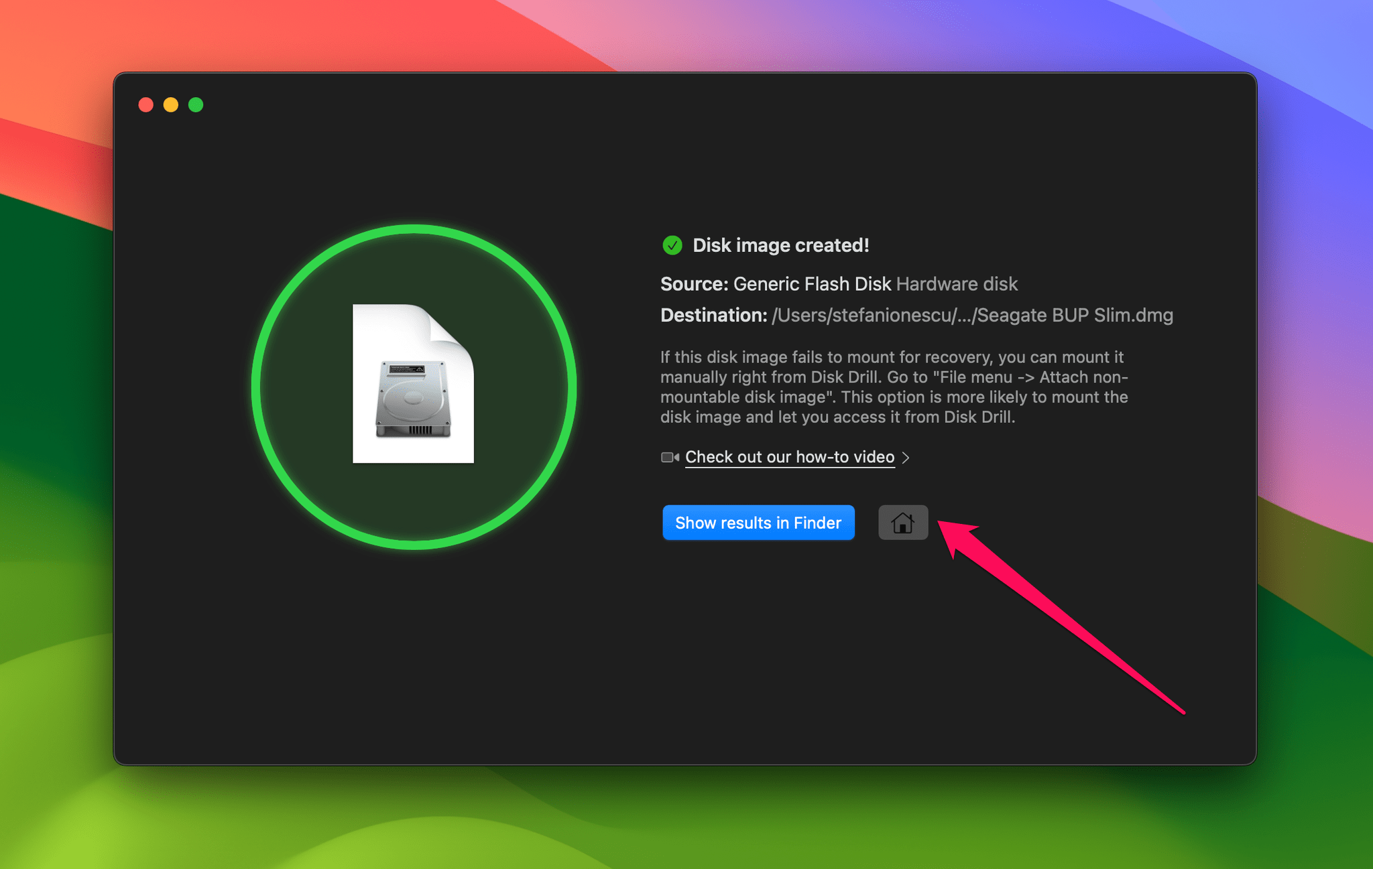The height and width of the screenshot is (869, 1373).
Task: Close the Disk Drill window
Action: point(145,105)
